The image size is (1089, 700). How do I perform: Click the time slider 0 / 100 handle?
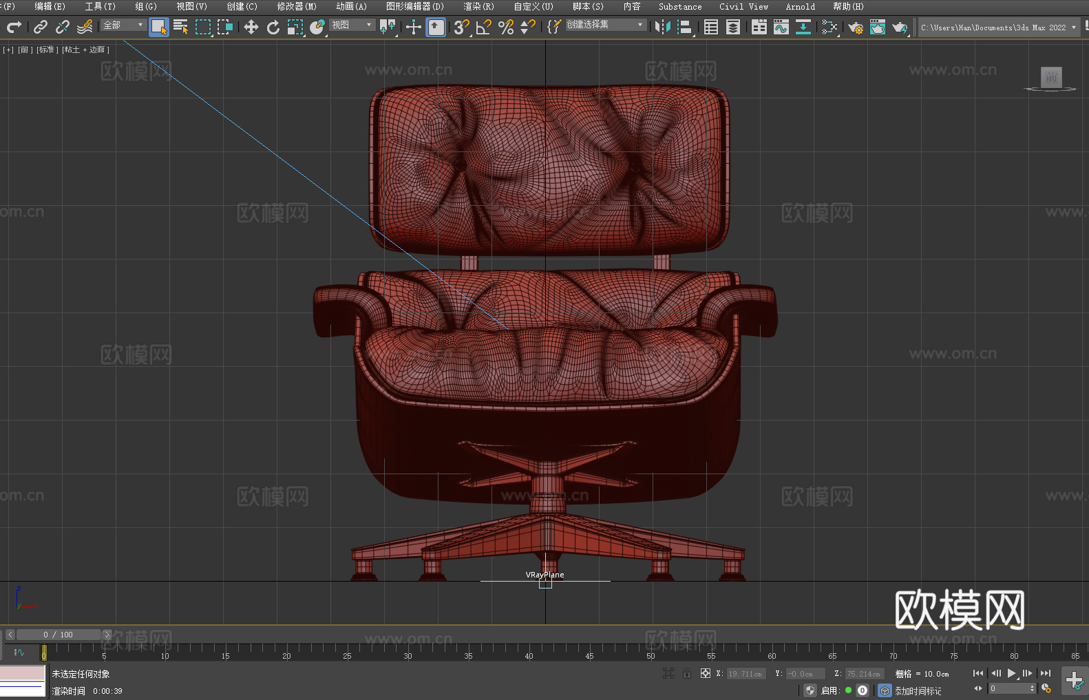tap(59, 635)
